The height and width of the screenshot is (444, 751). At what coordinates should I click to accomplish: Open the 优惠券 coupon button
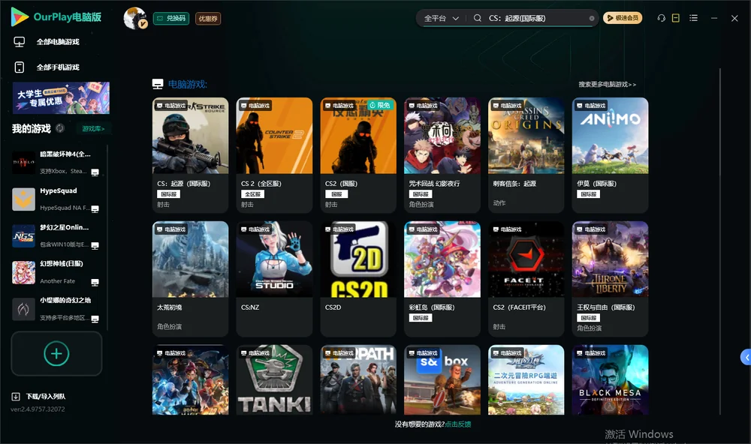coord(208,18)
